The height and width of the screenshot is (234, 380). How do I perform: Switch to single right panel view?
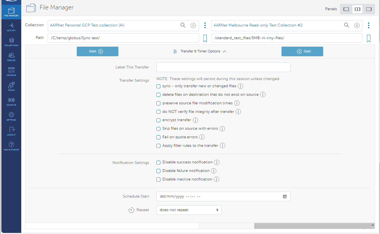click(x=369, y=9)
